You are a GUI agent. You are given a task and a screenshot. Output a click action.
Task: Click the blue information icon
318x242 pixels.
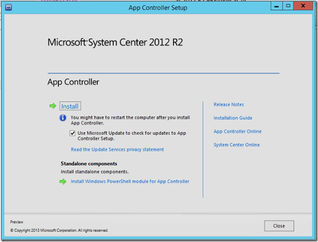pyautogui.click(x=63, y=118)
